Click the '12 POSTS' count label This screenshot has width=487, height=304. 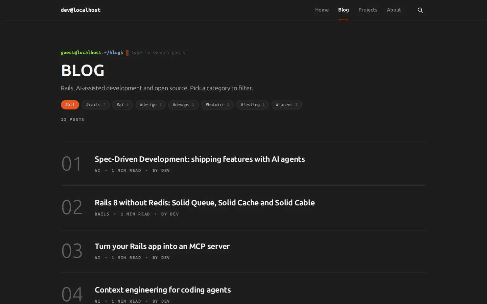tap(72, 120)
